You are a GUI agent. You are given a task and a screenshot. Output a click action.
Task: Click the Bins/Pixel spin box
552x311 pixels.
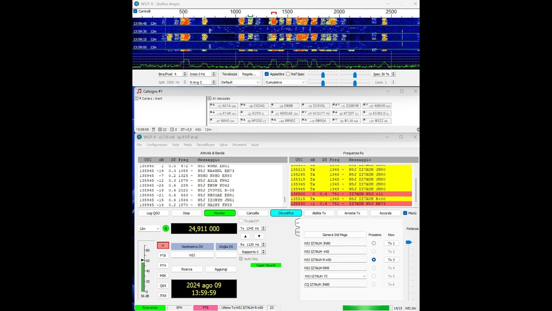pos(172,74)
